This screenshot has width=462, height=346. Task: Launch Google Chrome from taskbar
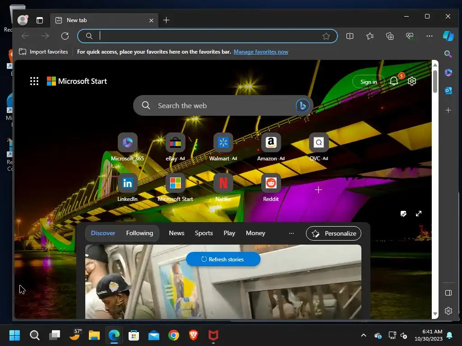(174, 335)
